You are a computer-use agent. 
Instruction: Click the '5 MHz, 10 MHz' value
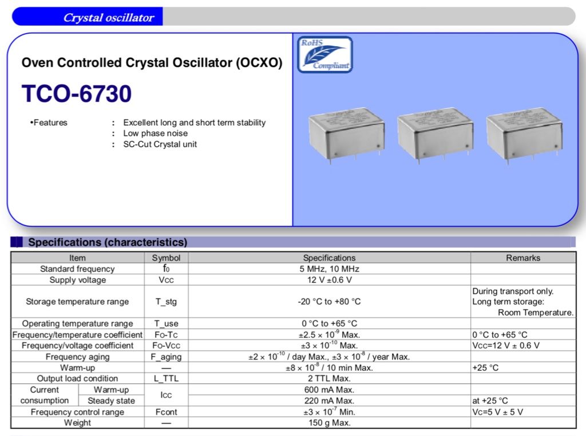(x=329, y=269)
